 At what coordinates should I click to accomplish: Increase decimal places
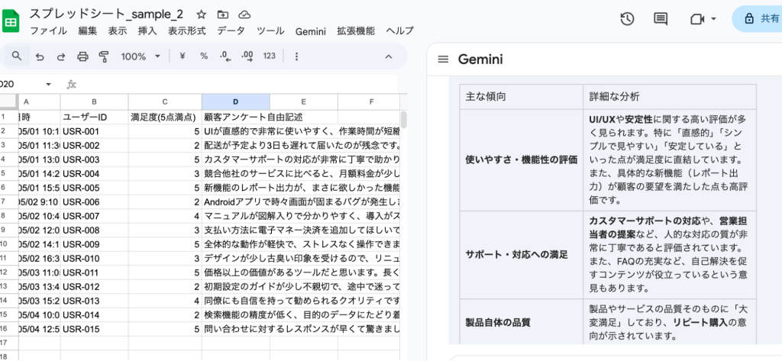[247, 56]
